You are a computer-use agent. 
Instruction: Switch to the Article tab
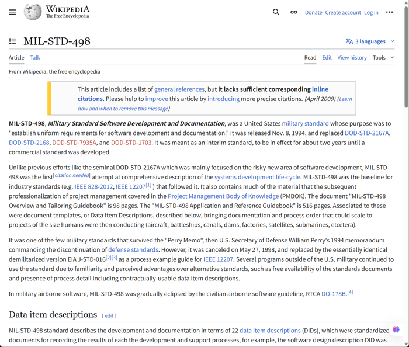[x=16, y=58]
